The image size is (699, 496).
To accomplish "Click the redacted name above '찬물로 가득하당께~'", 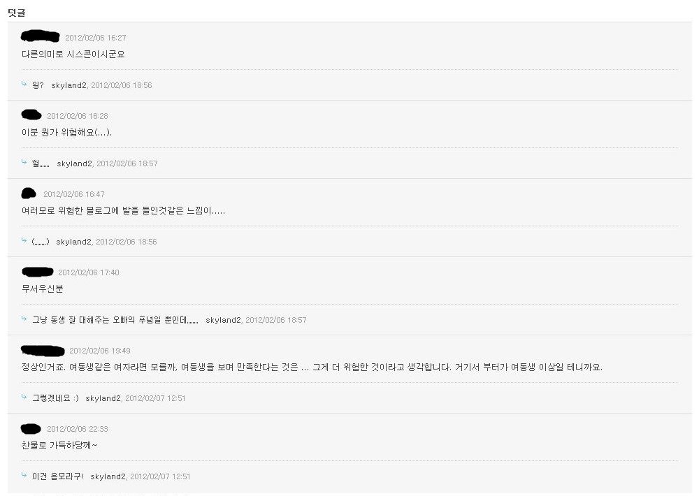I will [x=31, y=428].
